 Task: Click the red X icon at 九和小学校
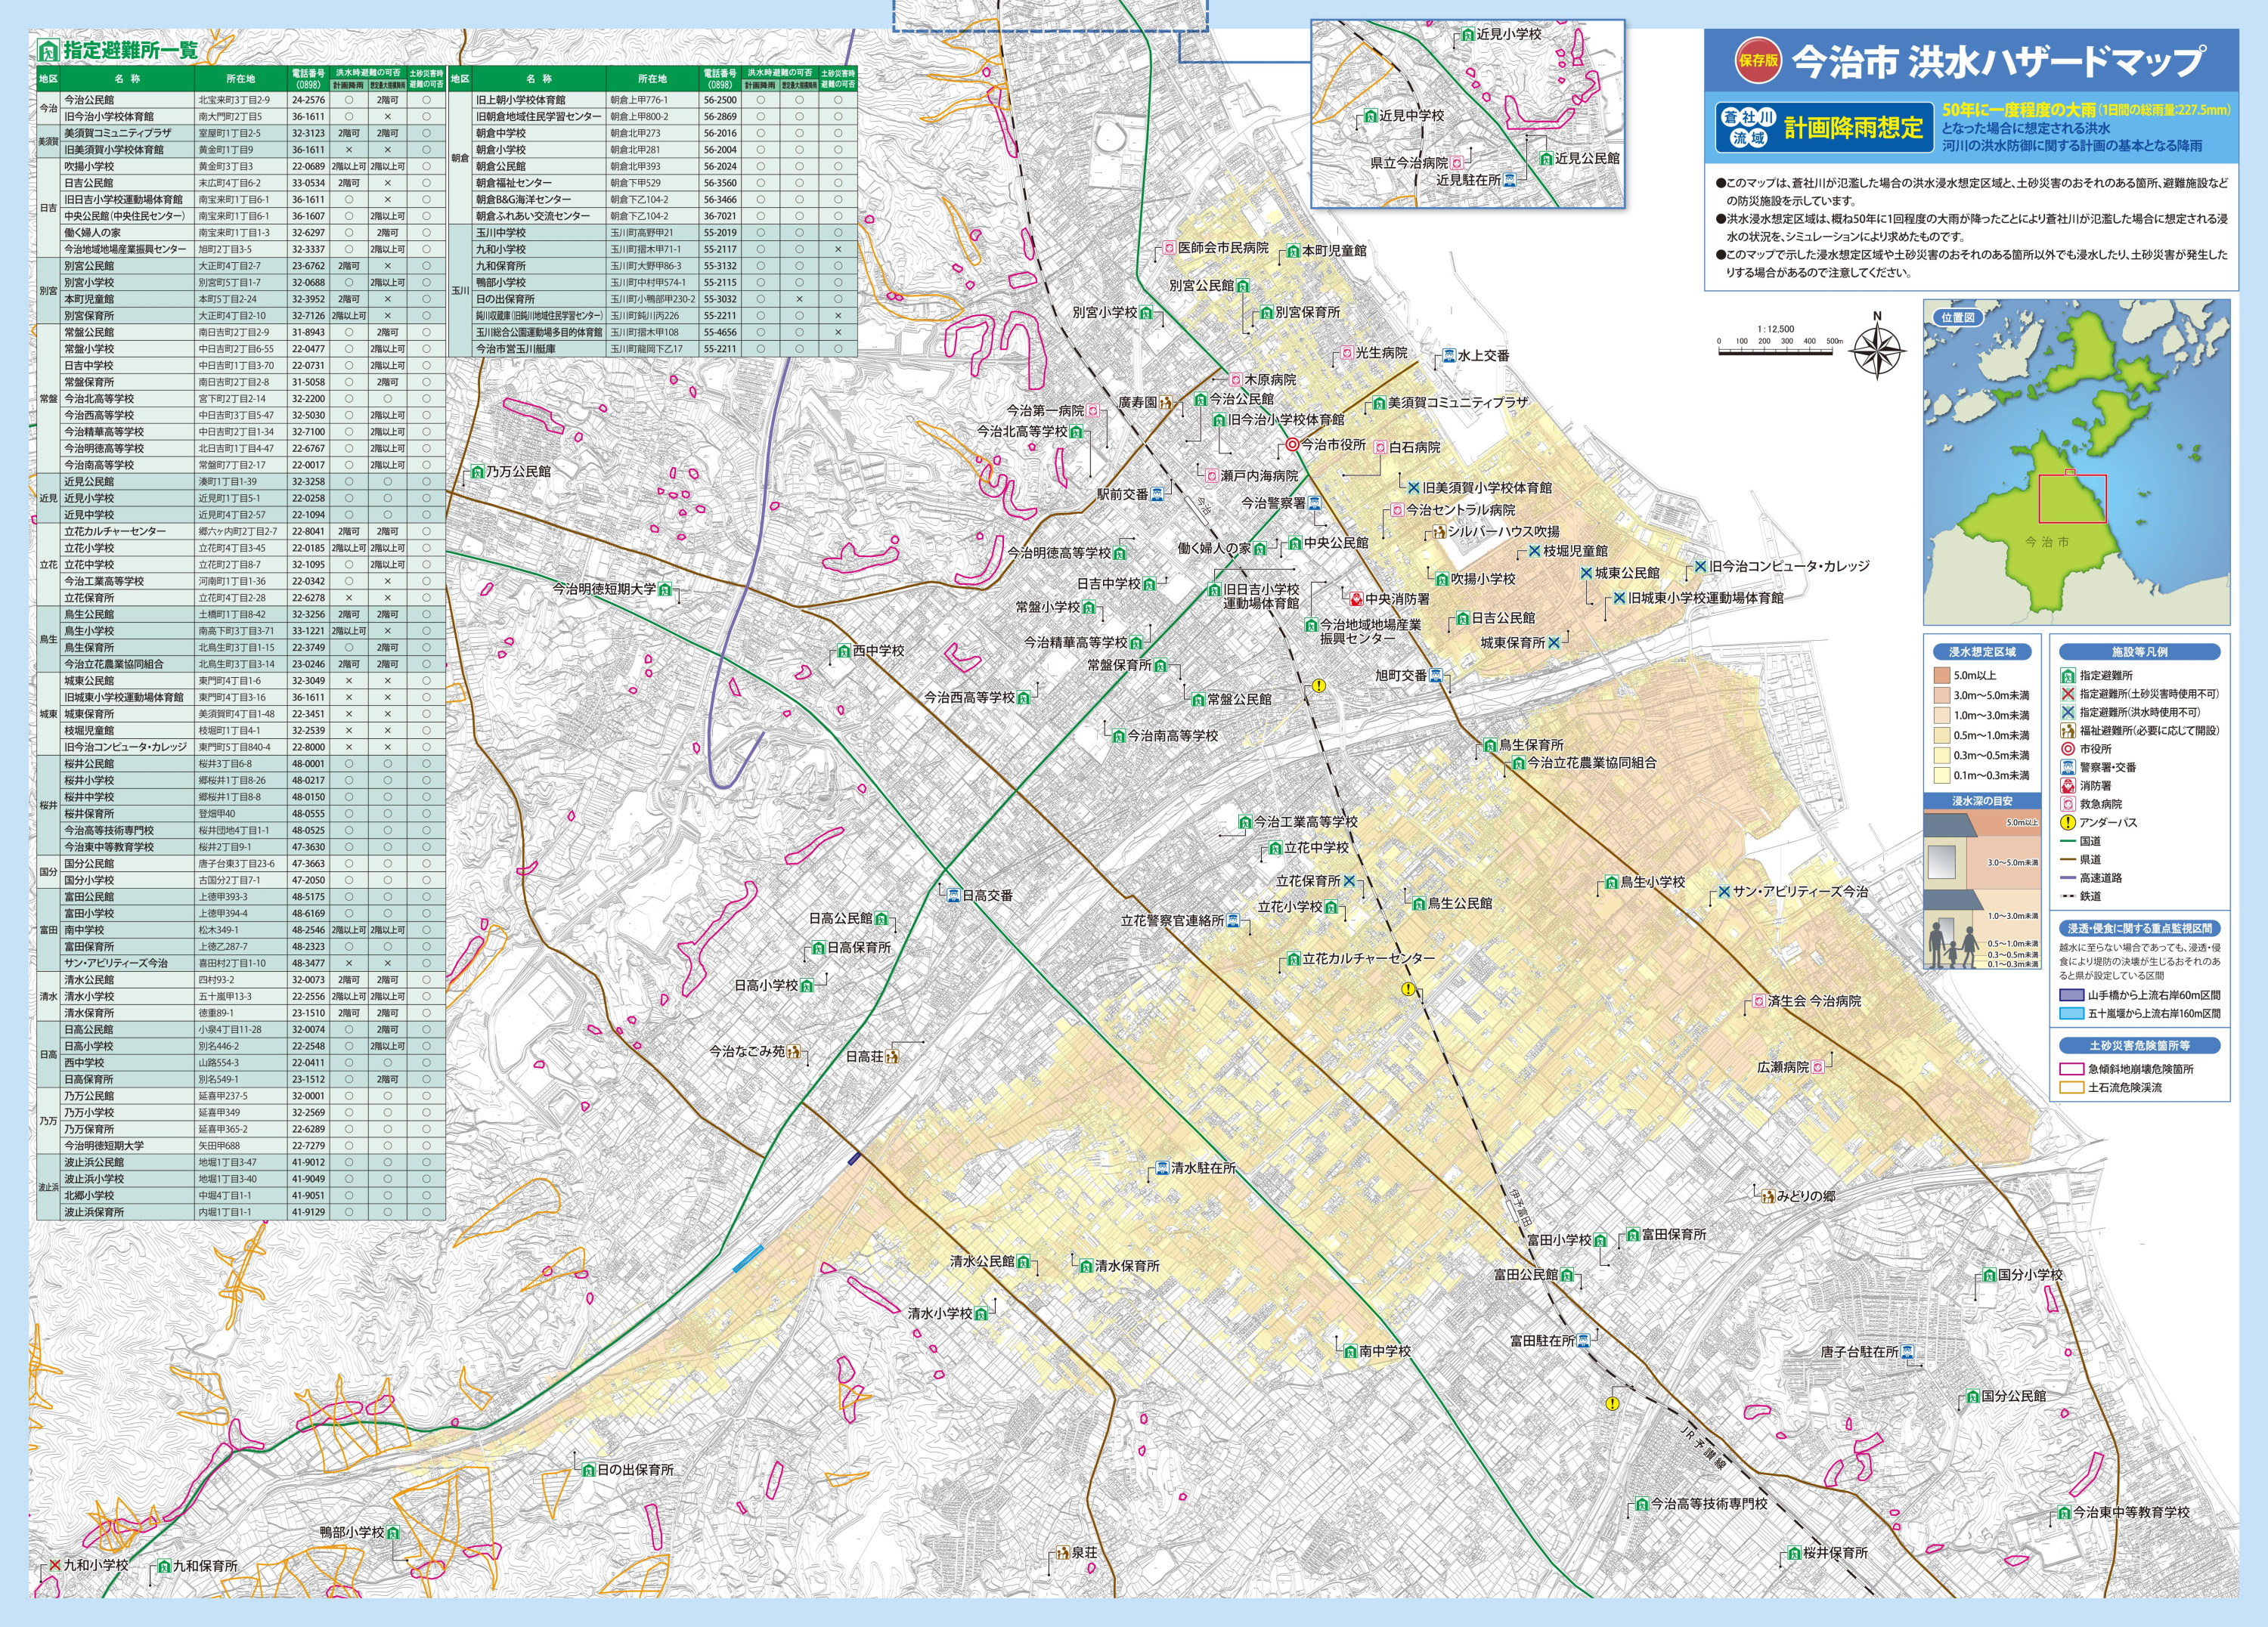[x=55, y=1565]
